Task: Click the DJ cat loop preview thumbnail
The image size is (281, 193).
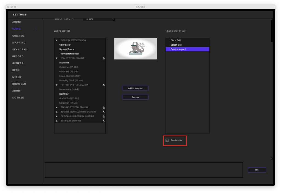Action: (x=136, y=49)
